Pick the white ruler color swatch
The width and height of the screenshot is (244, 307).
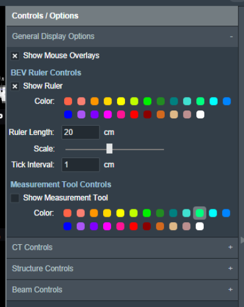tap(200, 114)
